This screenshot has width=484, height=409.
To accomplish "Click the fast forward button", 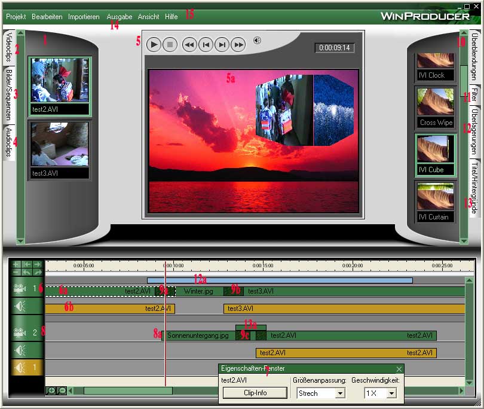I will point(238,44).
